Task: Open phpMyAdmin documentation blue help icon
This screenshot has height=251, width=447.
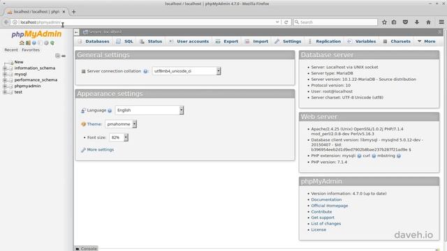Action: click(34, 43)
